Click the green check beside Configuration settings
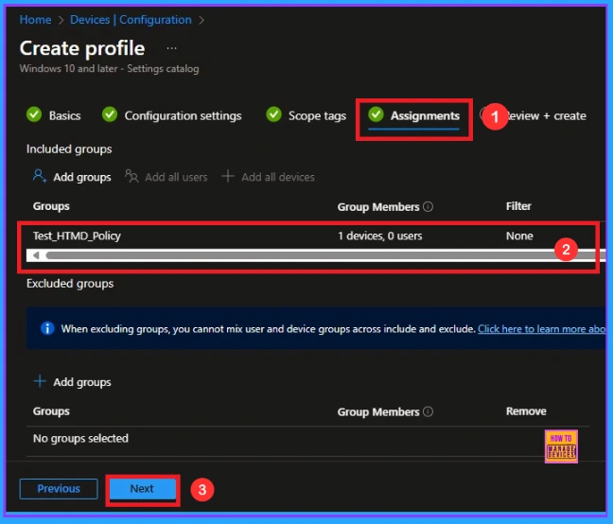The height and width of the screenshot is (524, 613). point(110,114)
